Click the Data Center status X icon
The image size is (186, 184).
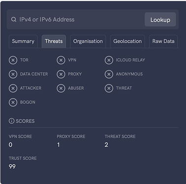pos(13,74)
